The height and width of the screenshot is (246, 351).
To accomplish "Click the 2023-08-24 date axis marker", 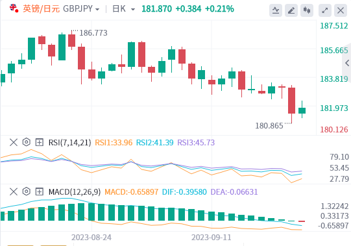I will coord(91,238).
